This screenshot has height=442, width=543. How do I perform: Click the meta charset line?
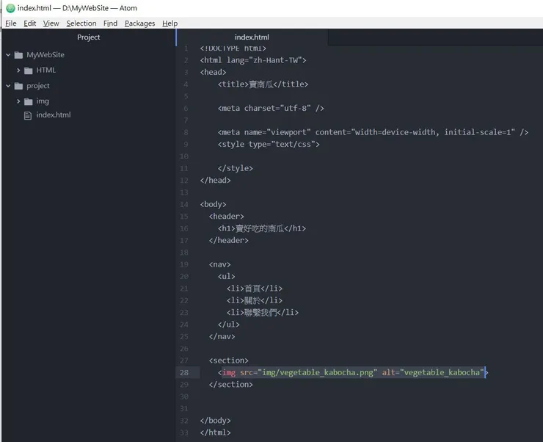click(271, 108)
